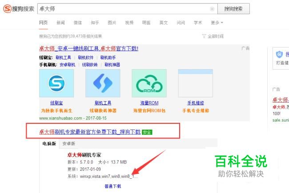Screen dimensions: 289x193
Task: Click the 刷机工具 link after 线刷宝:
Action: point(63,58)
